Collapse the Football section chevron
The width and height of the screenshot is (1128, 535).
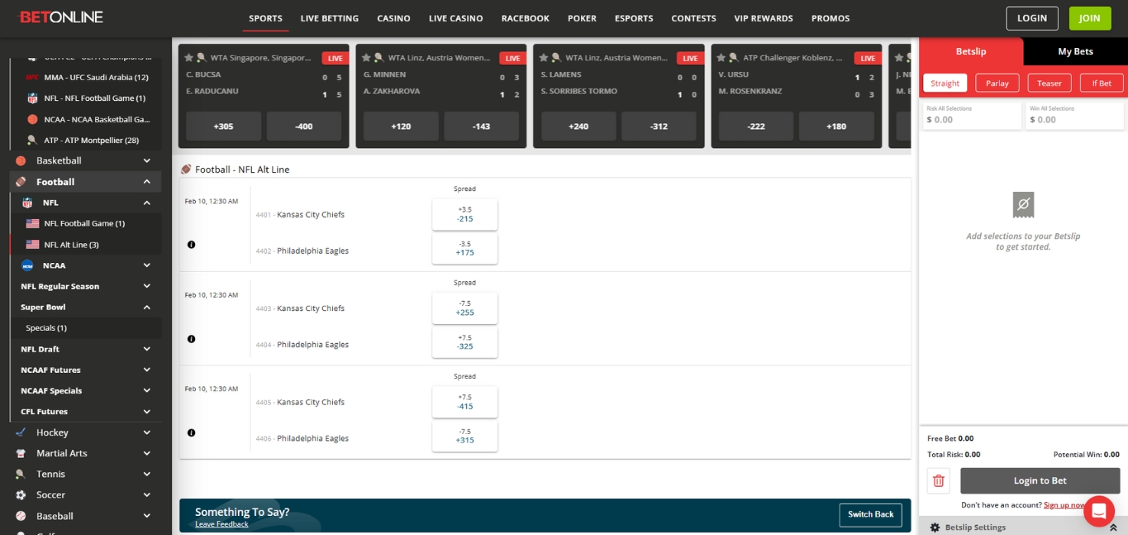pyautogui.click(x=147, y=182)
